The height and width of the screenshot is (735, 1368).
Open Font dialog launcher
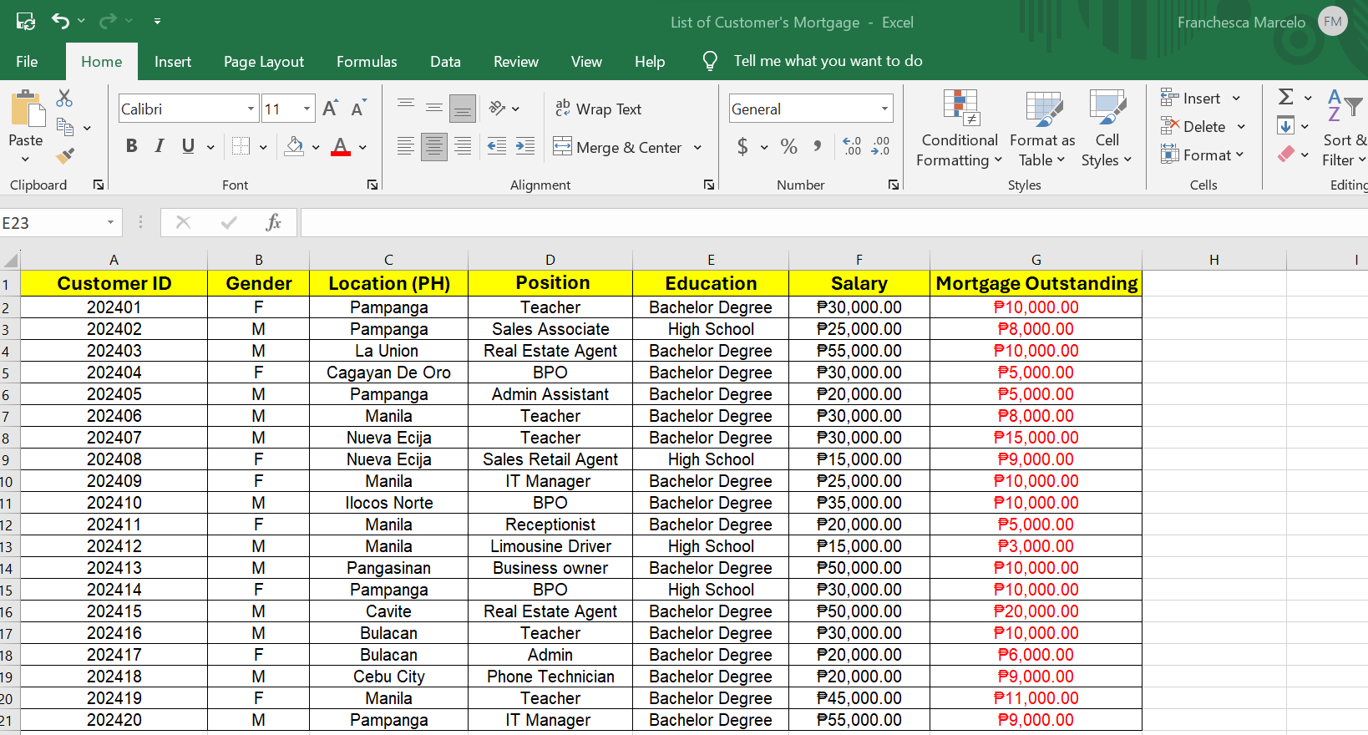point(372,185)
